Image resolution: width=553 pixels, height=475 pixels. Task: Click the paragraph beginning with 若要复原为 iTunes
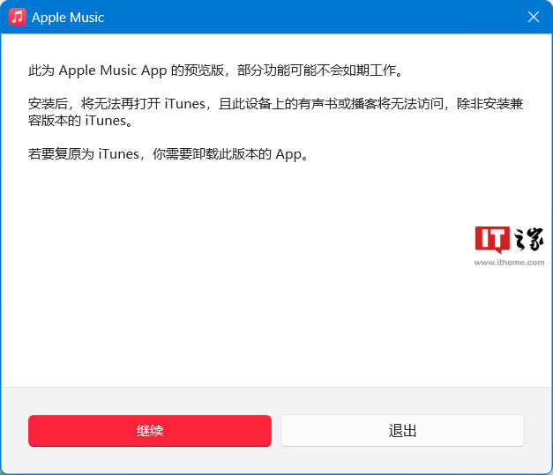pos(168,154)
